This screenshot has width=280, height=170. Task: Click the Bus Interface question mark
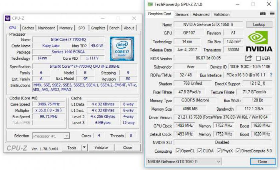pos(271,75)
